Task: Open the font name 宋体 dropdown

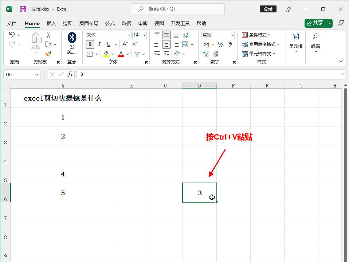Action: (x=129, y=35)
